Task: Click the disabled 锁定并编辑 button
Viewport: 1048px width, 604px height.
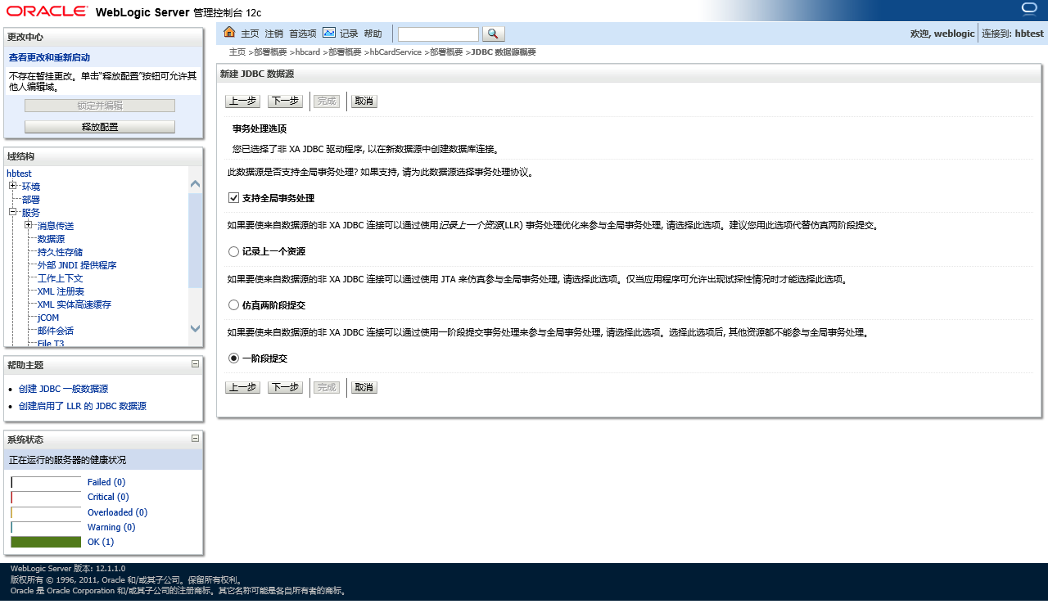Action: pos(100,106)
